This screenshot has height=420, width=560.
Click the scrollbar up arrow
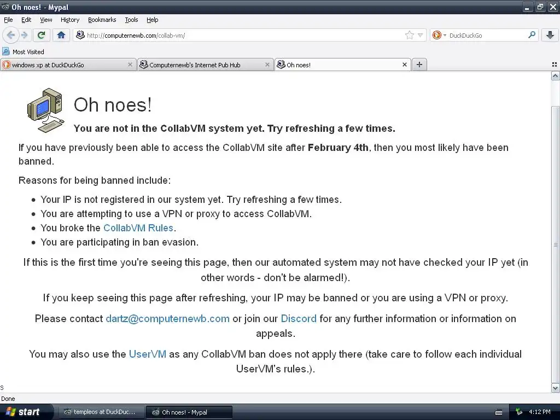pyautogui.click(x=556, y=75)
